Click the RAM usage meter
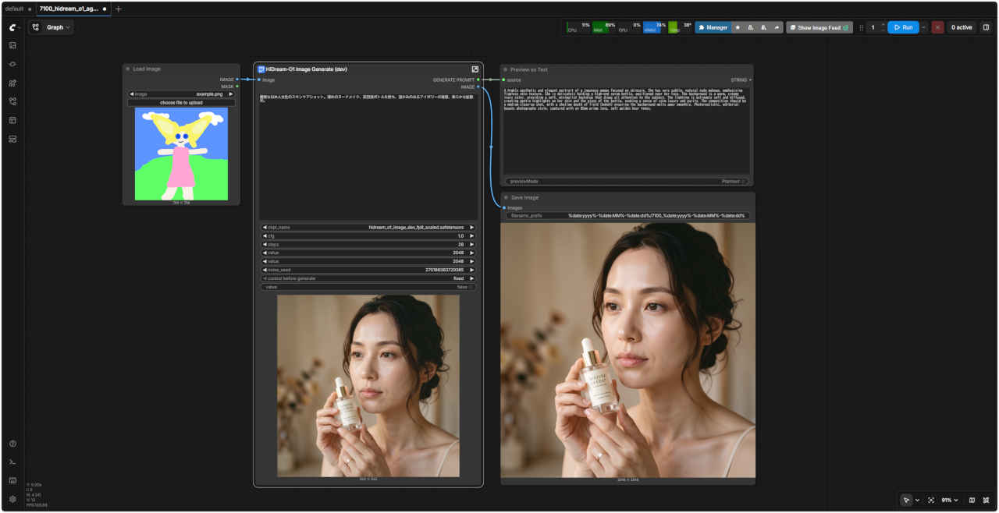Image resolution: width=999 pixels, height=513 pixels. coord(604,27)
